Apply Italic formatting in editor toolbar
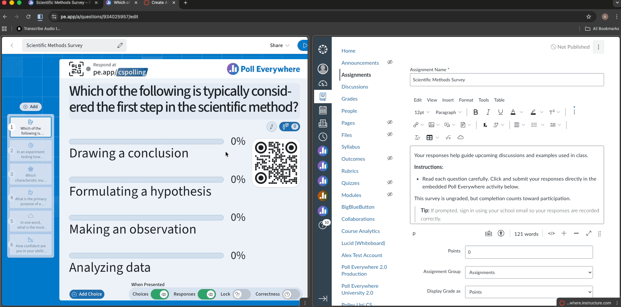The image size is (621, 307). pyautogui.click(x=488, y=112)
